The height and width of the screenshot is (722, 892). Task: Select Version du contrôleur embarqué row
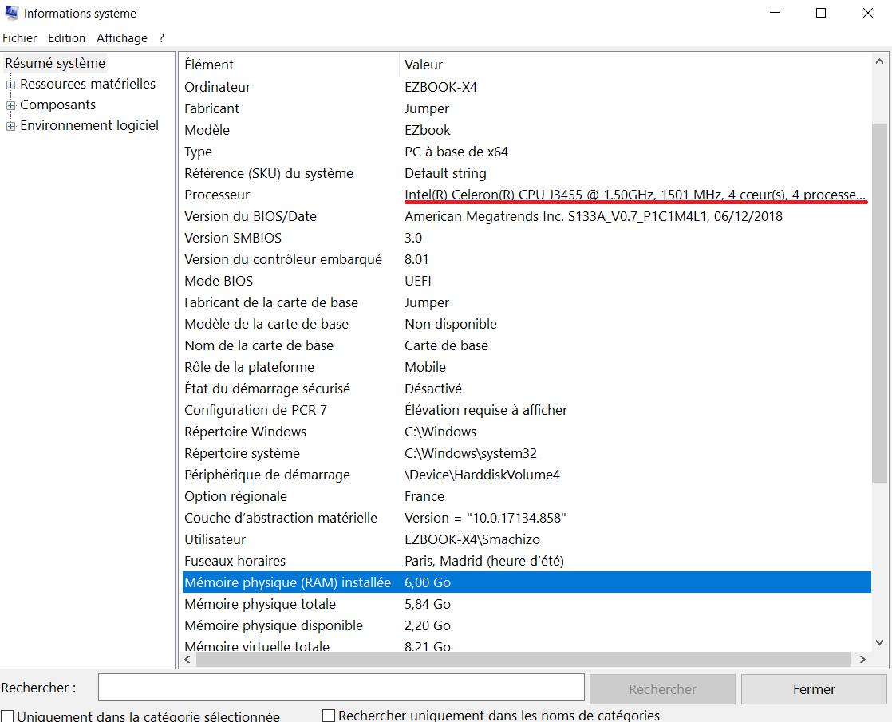pyautogui.click(x=527, y=259)
